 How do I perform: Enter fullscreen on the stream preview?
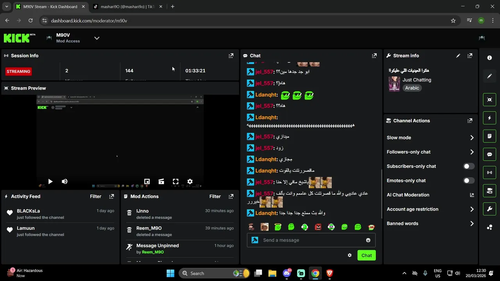pos(175,181)
